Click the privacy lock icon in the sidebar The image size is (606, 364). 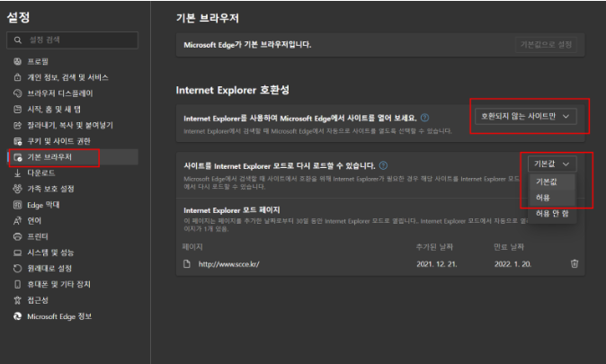coord(17,77)
